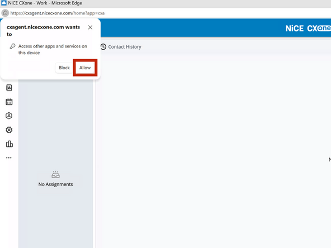The height and width of the screenshot is (248, 331).
Task: Open the Reporting bar chart icon
Action: pos(10,144)
